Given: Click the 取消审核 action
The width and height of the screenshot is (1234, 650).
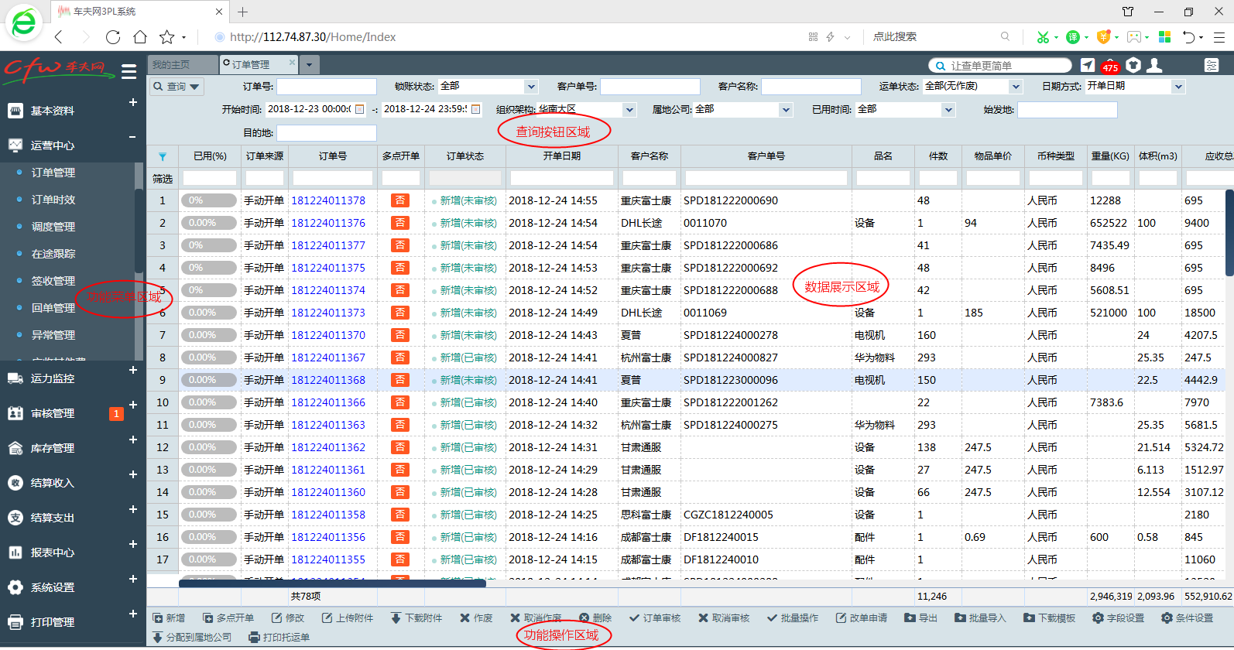Looking at the screenshot, I should (x=724, y=618).
